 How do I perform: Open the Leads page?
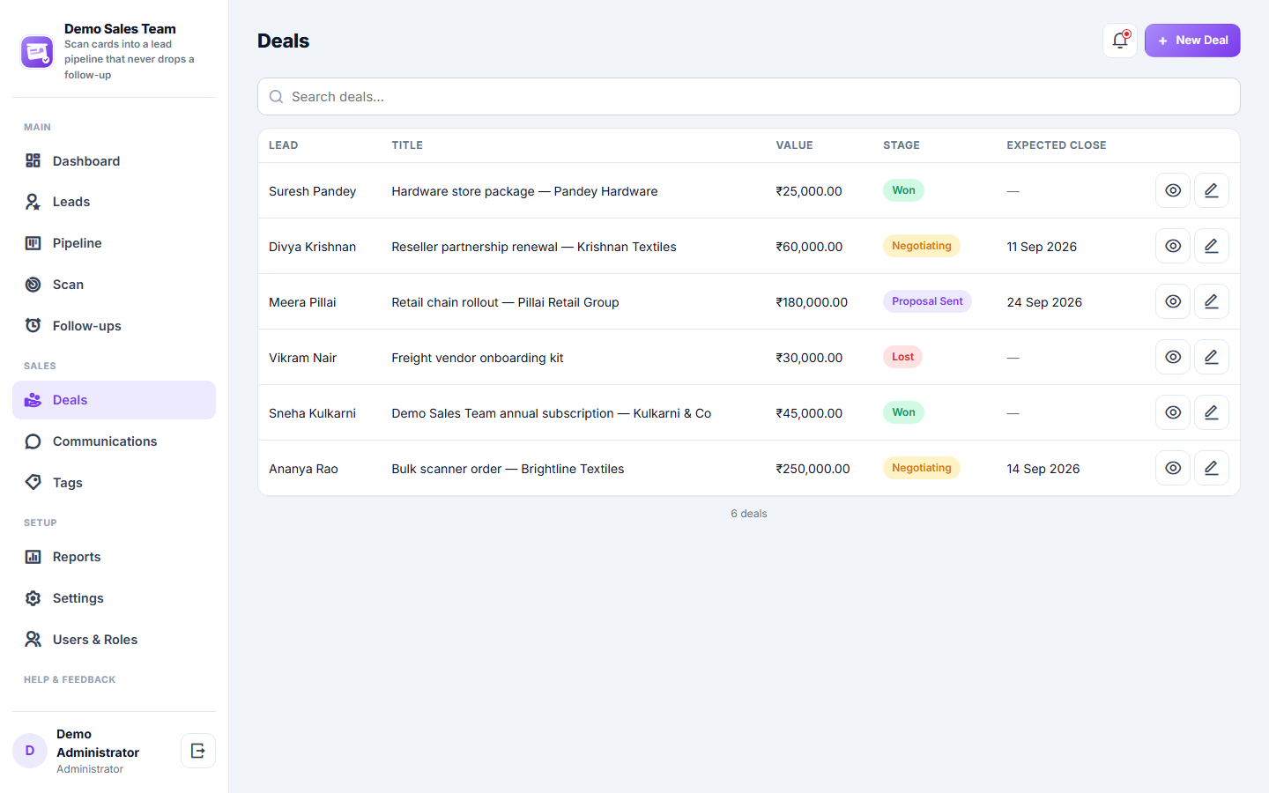tap(114, 202)
